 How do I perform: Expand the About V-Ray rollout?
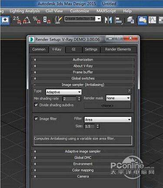tap(83, 66)
